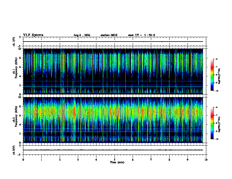Click the "4" kHz tick on ch.2 axis
This screenshot has height=179, width=232.
tap(20, 125)
